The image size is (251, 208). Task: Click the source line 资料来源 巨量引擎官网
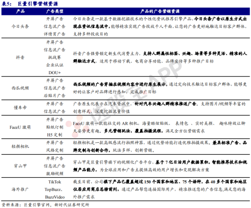click(x=45, y=205)
